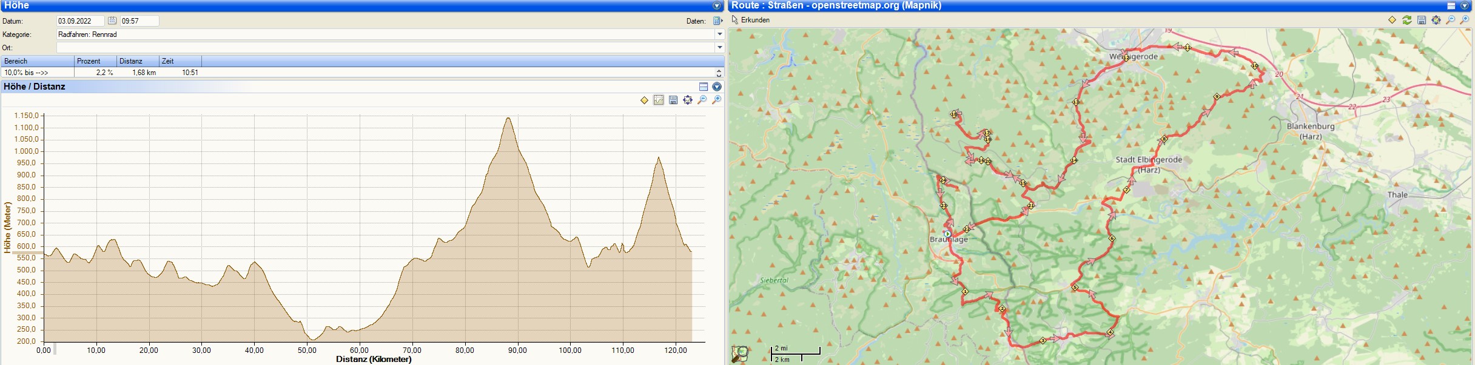
Task: Open the calendar date picker icon
Action: [x=112, y=21]
